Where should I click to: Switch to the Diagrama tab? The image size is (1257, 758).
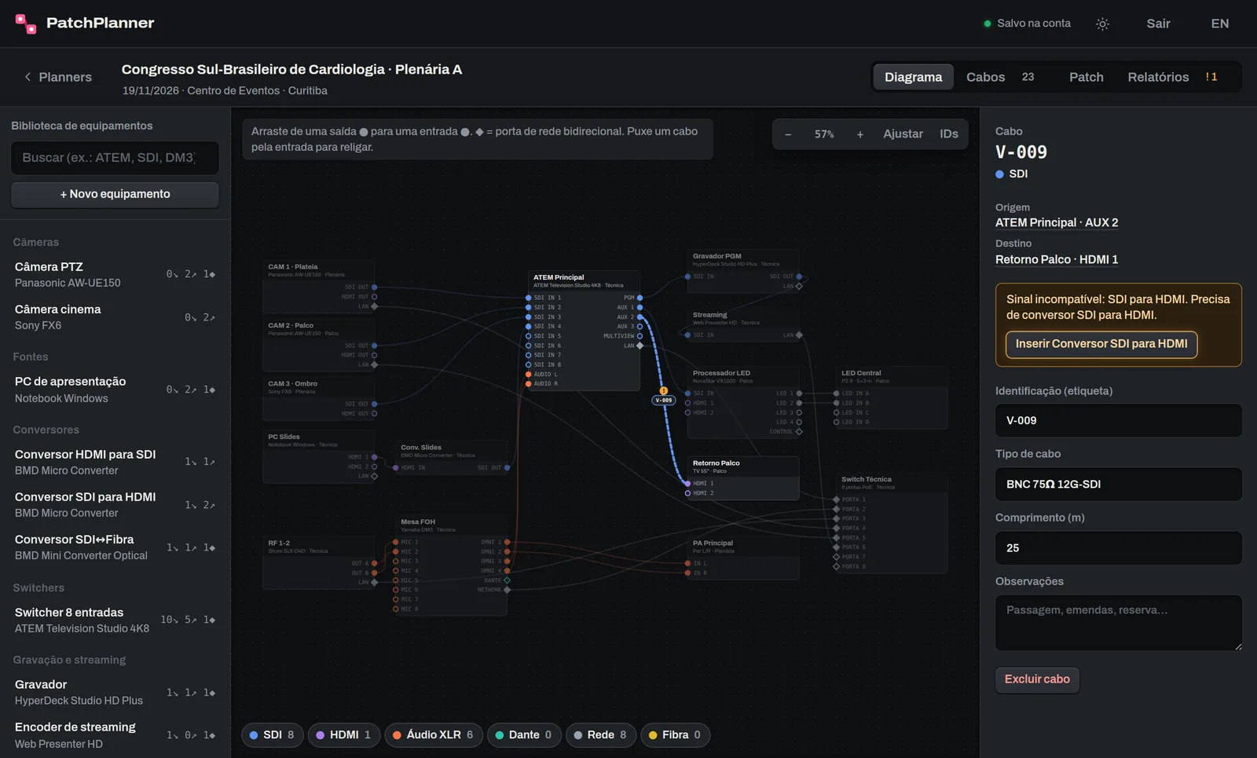pos(913,77)
